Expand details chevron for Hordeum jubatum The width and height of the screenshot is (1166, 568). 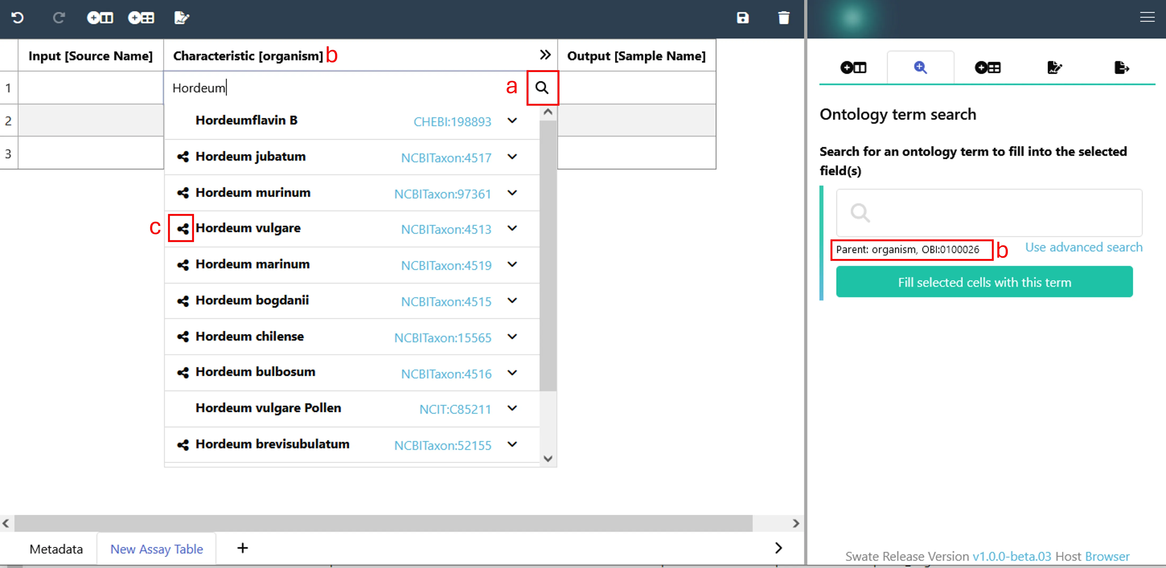(x=513, y=157)
